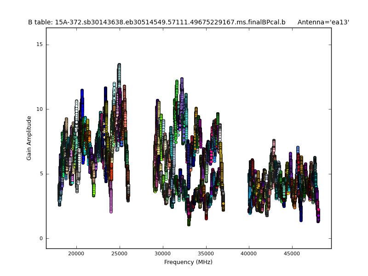Click the highest light-blue peak near 25000 MHz
The image size is (368, 276).
pyautogui.click(x=119, y=67)
